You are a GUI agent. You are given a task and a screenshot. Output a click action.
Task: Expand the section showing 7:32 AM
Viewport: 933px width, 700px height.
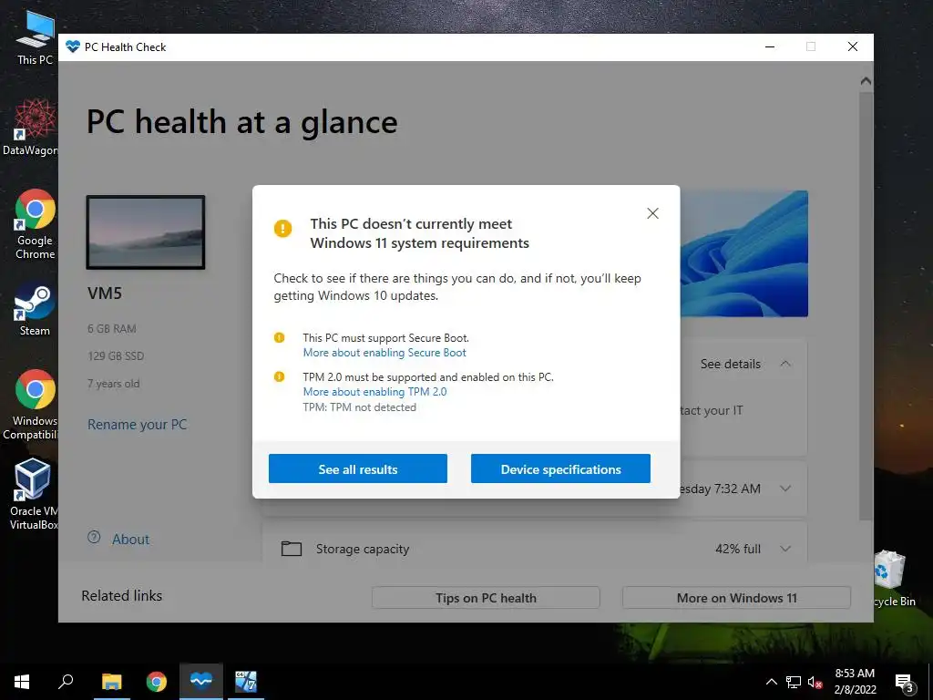(785, 489)
